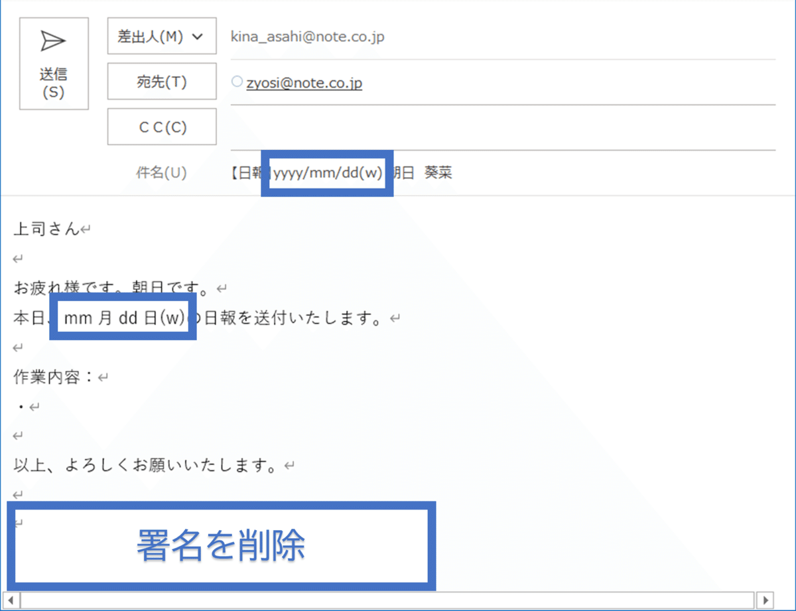Click the line お疲れ様です。朝日です。
This screenshot has height=611, width=796.
click(x=112, y=289)
